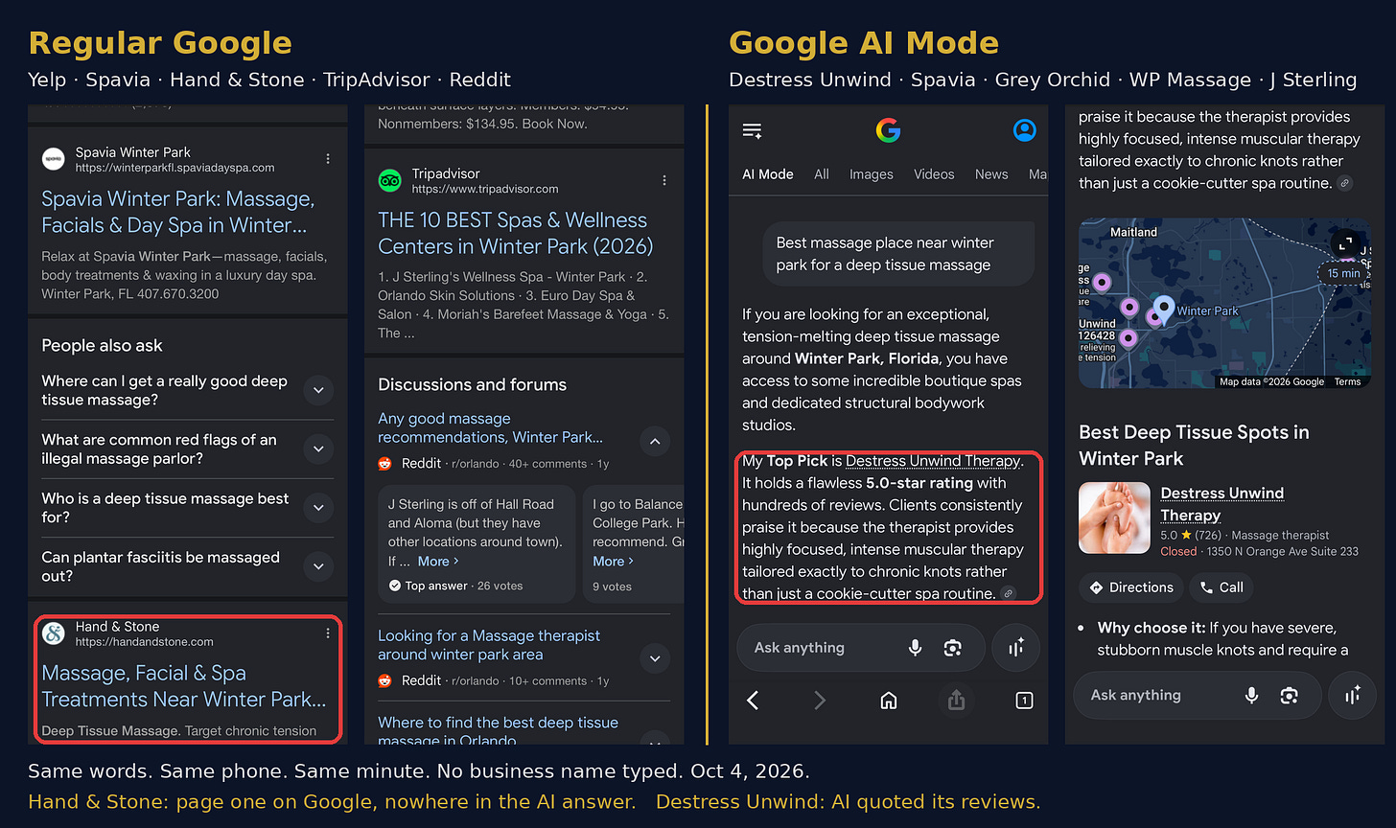Image resolution: width=1396 pixels, height=828 pixels.
Task: Open the three-dot menu for Hand & Stone
Action: (x=328, y=633)
